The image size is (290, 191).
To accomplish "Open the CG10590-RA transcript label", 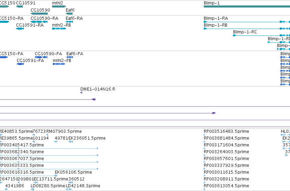I will [x=45, y=18].
